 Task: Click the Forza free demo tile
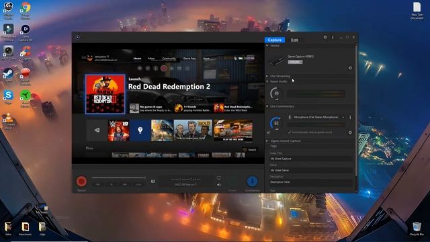(233, 130)
